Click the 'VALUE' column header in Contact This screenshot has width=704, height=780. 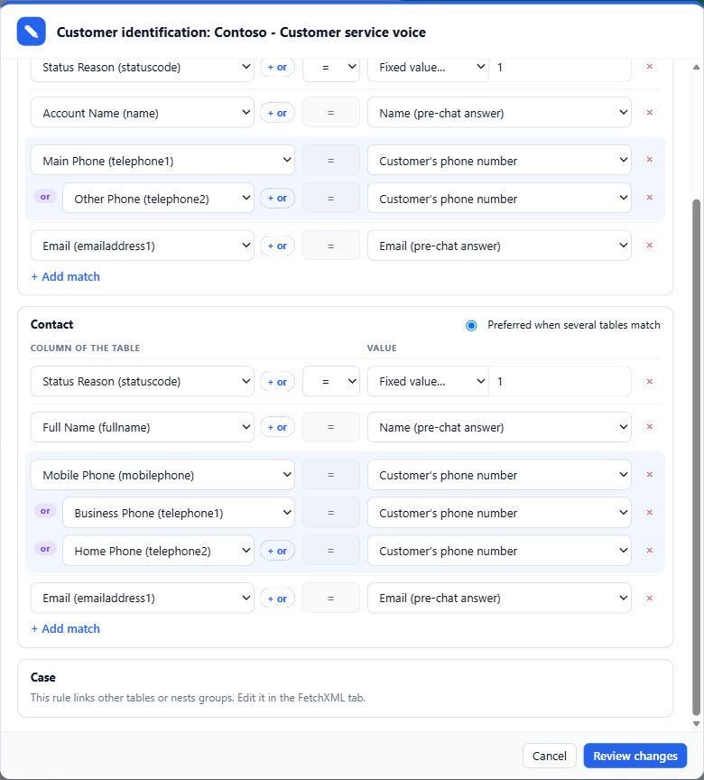[382, 348]
